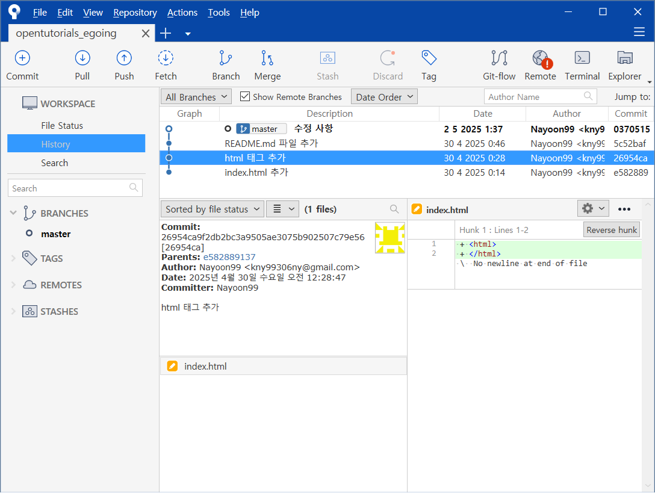655x493 pixels.
Task: Click the modified icon beside index.html in file list
Action: pos(172,366)
